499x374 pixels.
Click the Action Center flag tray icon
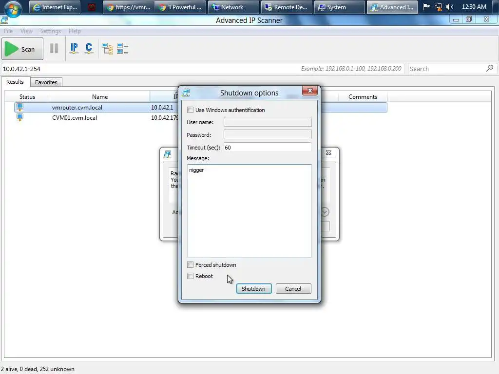426,7
